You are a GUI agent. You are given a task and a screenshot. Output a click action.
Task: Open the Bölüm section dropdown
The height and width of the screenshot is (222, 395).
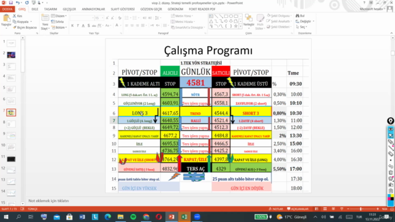(59, 27)
